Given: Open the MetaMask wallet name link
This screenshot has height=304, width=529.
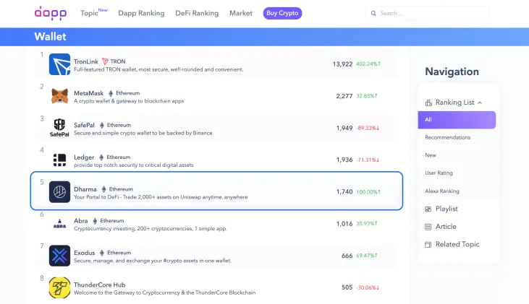Looking at the screenshot, I should (89, 93).
